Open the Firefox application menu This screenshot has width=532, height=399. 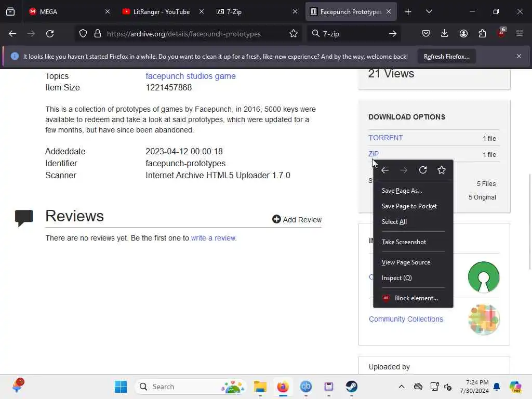point(520,34)
